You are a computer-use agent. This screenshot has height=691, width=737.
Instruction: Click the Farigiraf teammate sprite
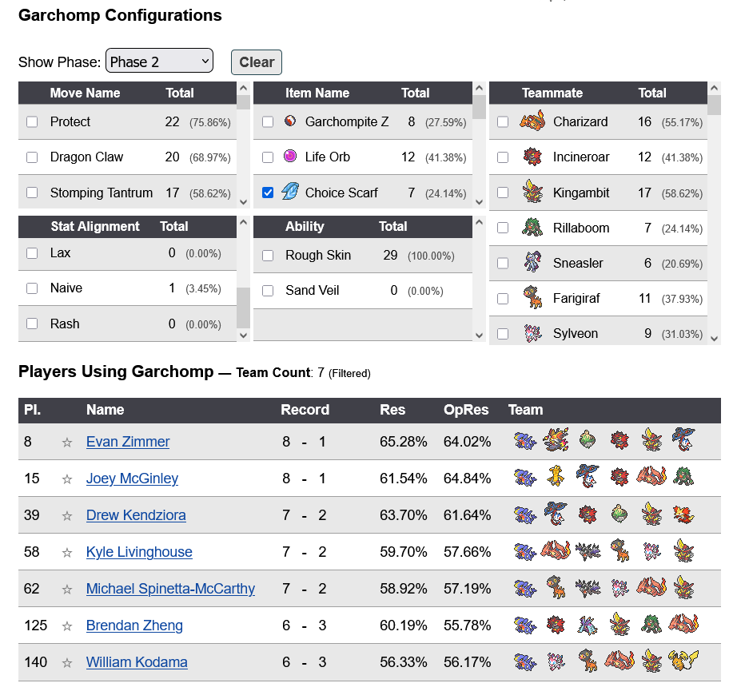(x=532, y=297)
